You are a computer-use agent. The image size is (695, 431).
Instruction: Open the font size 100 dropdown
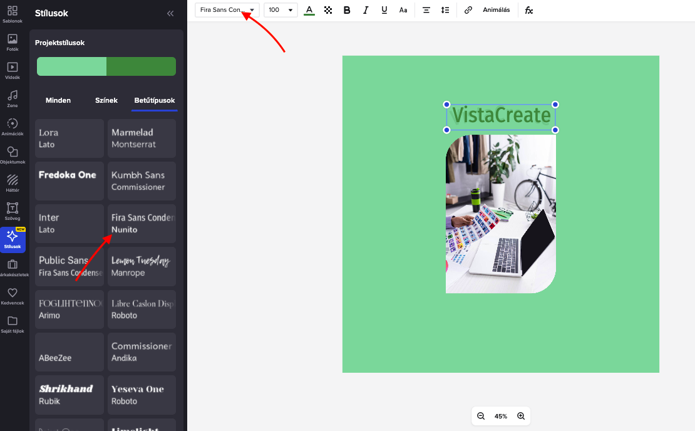[x=281, y=10]
